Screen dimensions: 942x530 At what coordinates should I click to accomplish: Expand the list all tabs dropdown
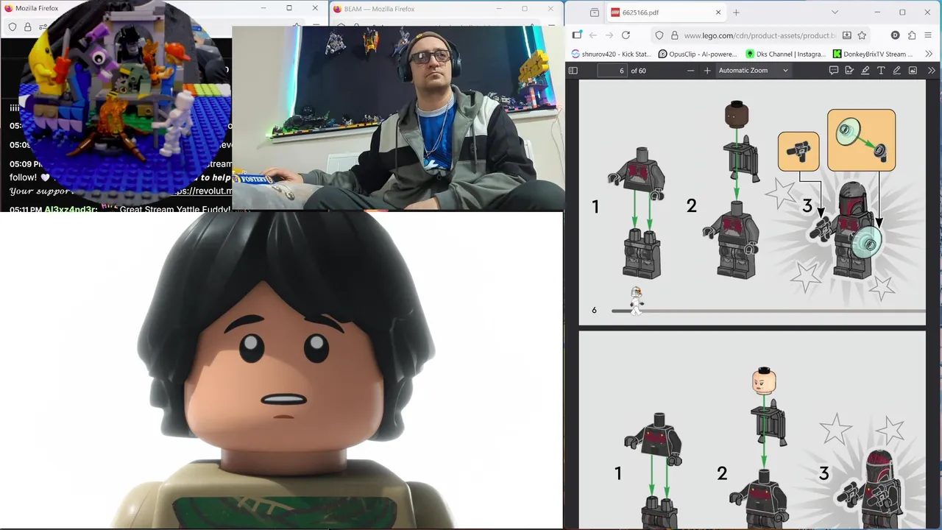pos(835,13)
